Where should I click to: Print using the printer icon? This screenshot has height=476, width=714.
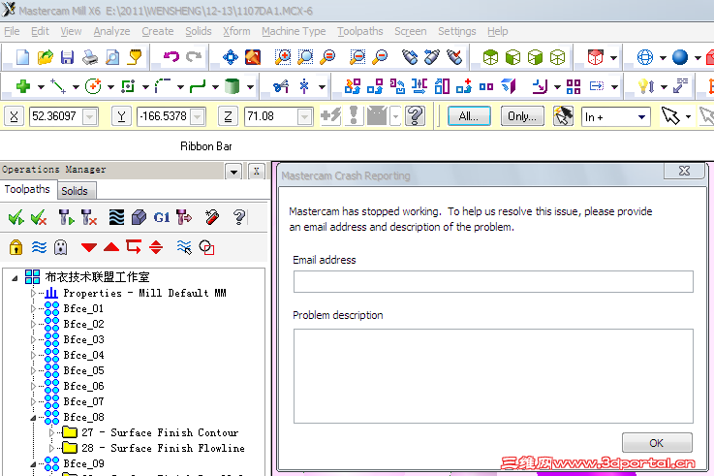click(90, 57)
